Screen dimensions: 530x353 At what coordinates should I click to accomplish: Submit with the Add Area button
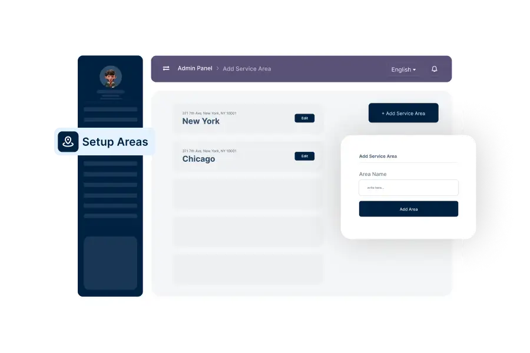point(408,209)
